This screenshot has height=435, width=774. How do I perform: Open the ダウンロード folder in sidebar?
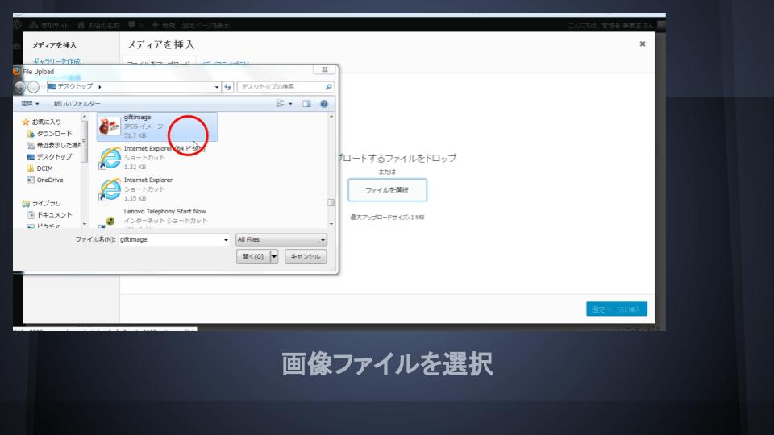click(x=53, y=134)
